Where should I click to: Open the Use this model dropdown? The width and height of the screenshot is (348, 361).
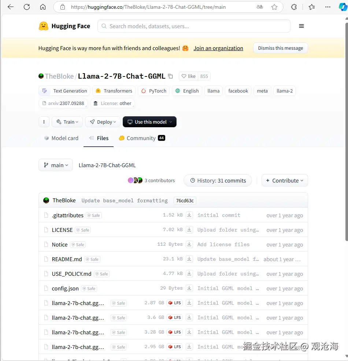tap(149, 122)
